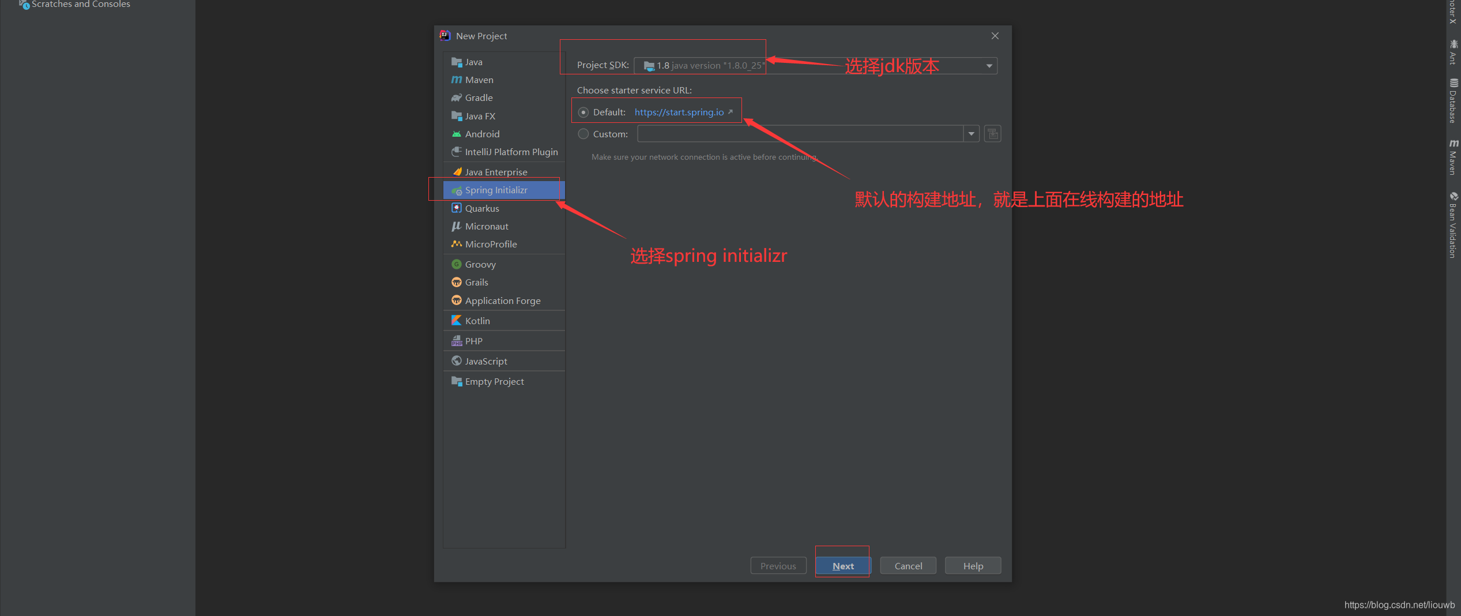Cancel the New Project dialog
Image resolution: width=1461 pixels, height=616 pixels.
point(908,566)
